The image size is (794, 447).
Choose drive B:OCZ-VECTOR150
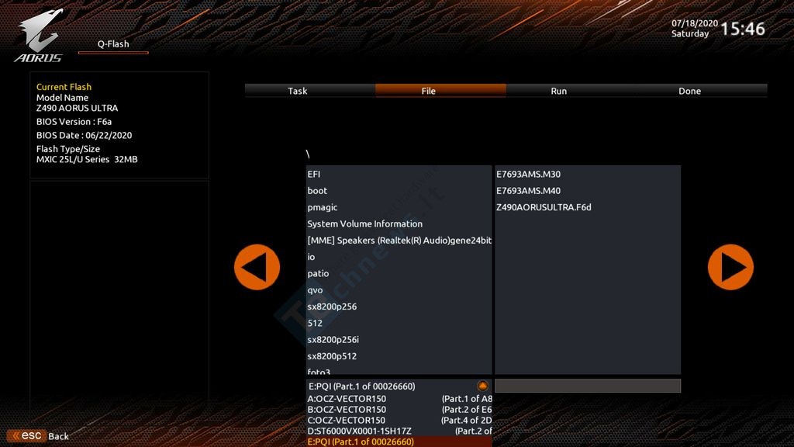(x=399, y=410)
